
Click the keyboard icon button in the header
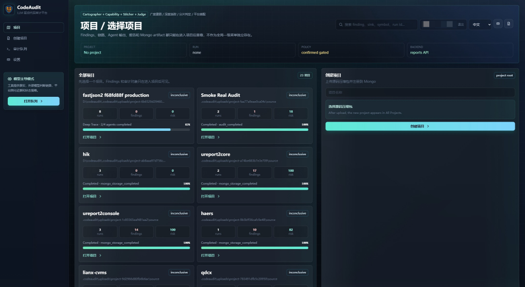pyautogui.click(x=498, y=24)
